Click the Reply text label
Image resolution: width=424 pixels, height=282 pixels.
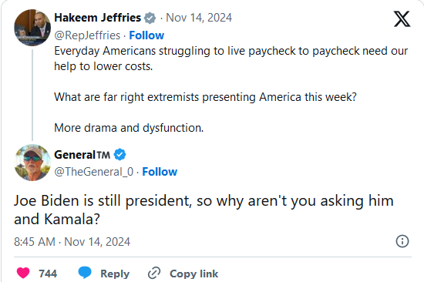[115, 274]
